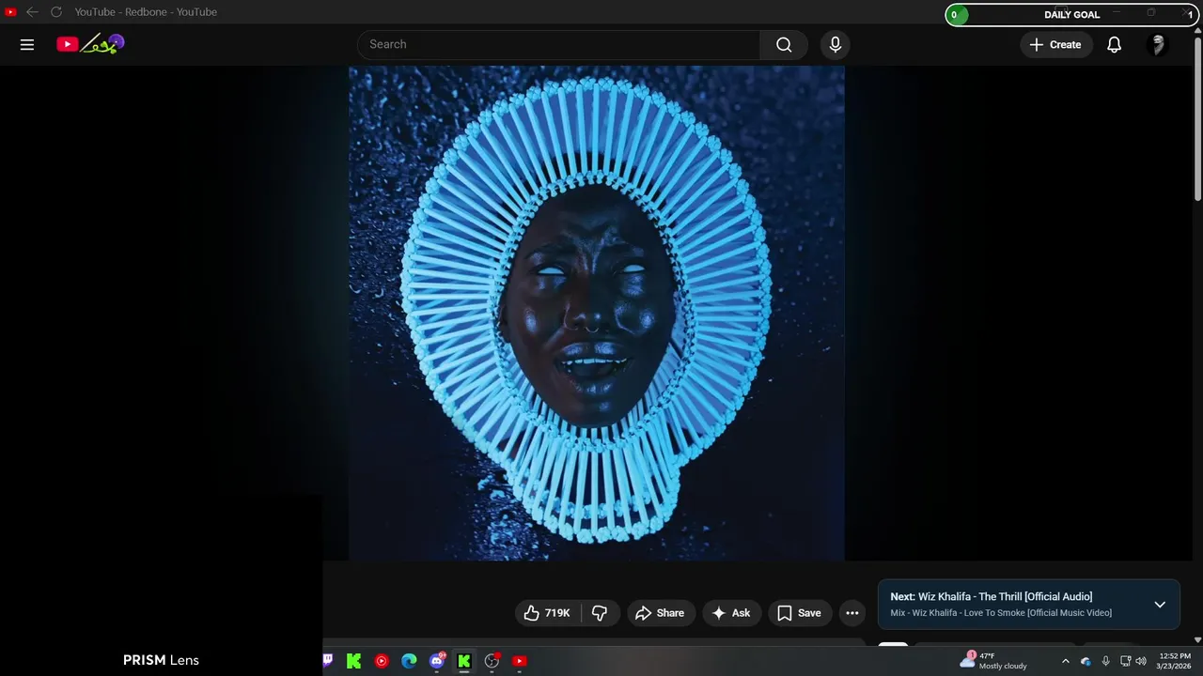This screenshot has height=676, width=1203.
Task: Open Kick taskbar icon beside Discord
Action: pyautogui.click(x=464, y=661)
